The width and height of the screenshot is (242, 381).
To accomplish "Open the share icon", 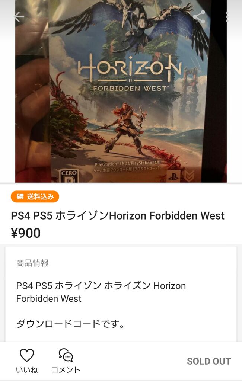I will point(199,17).
